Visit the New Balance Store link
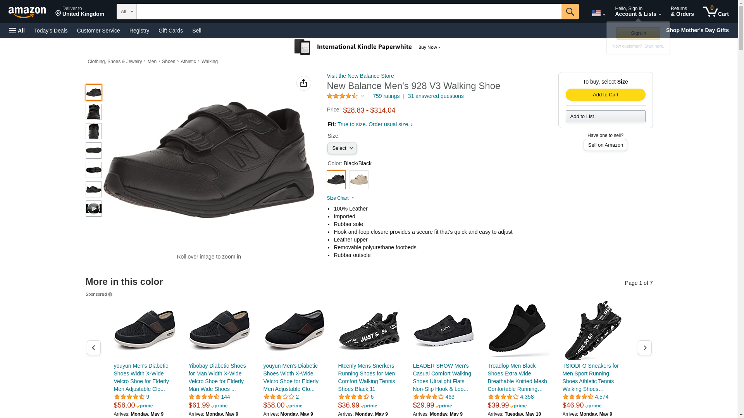744x418 pixels. [360, 76]
